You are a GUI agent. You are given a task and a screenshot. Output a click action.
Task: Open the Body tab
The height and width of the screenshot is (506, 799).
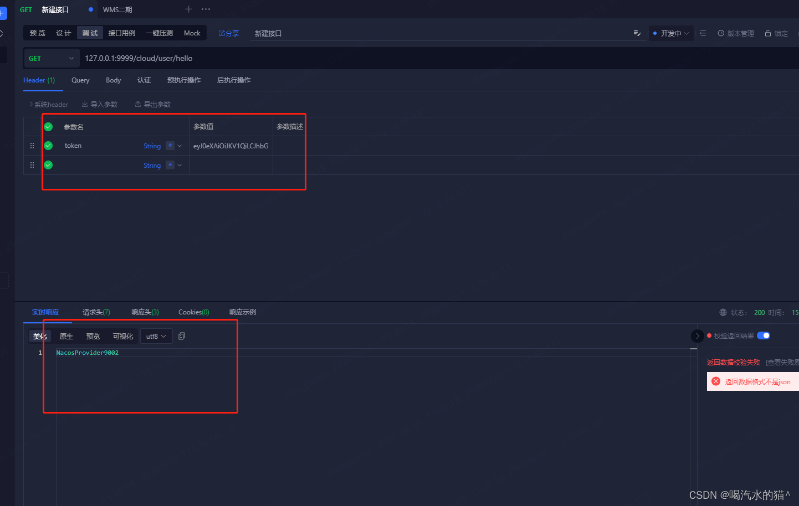pyautogui.click(x=113, y=80)
